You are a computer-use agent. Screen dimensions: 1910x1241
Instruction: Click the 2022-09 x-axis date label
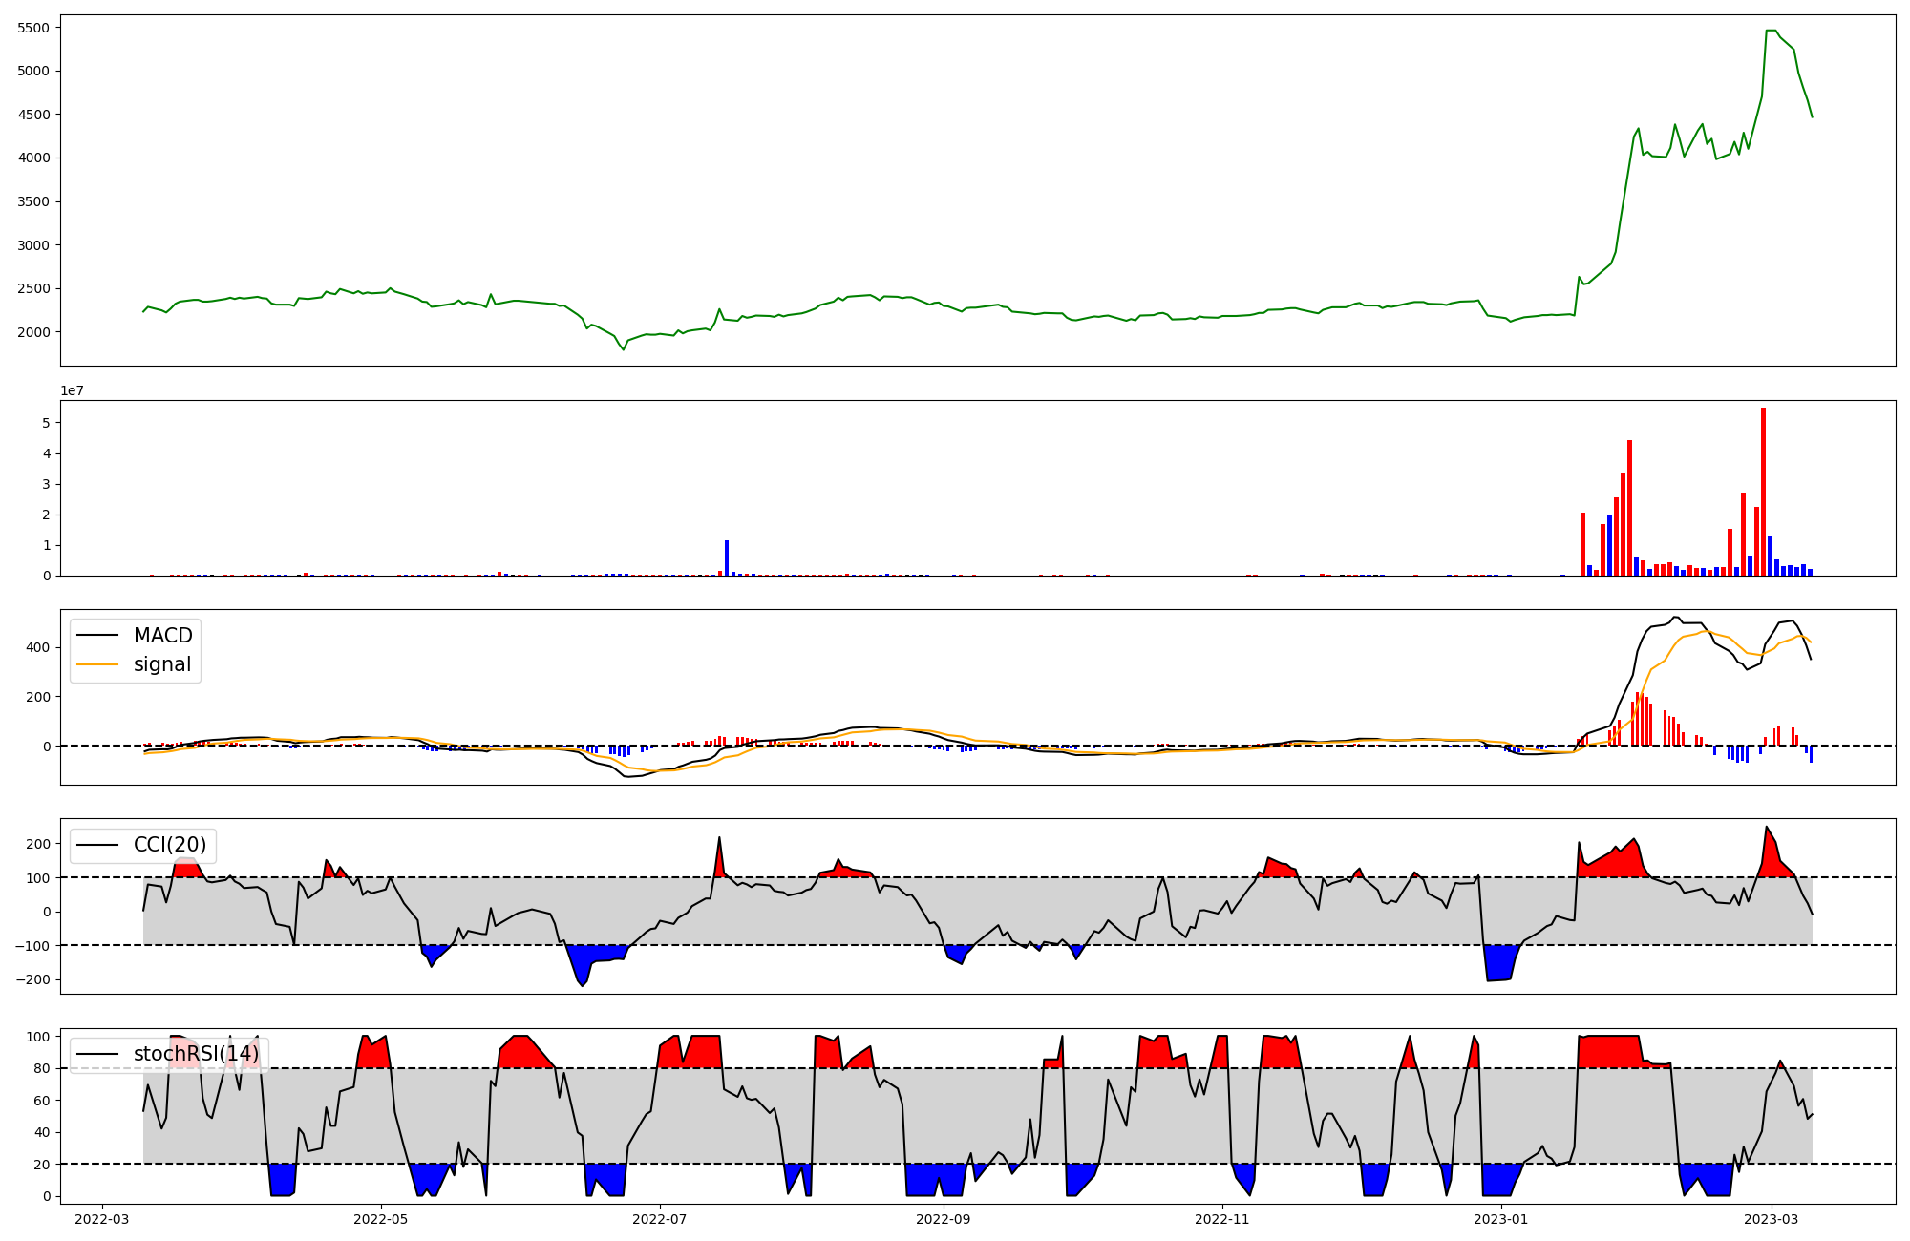944,1219
